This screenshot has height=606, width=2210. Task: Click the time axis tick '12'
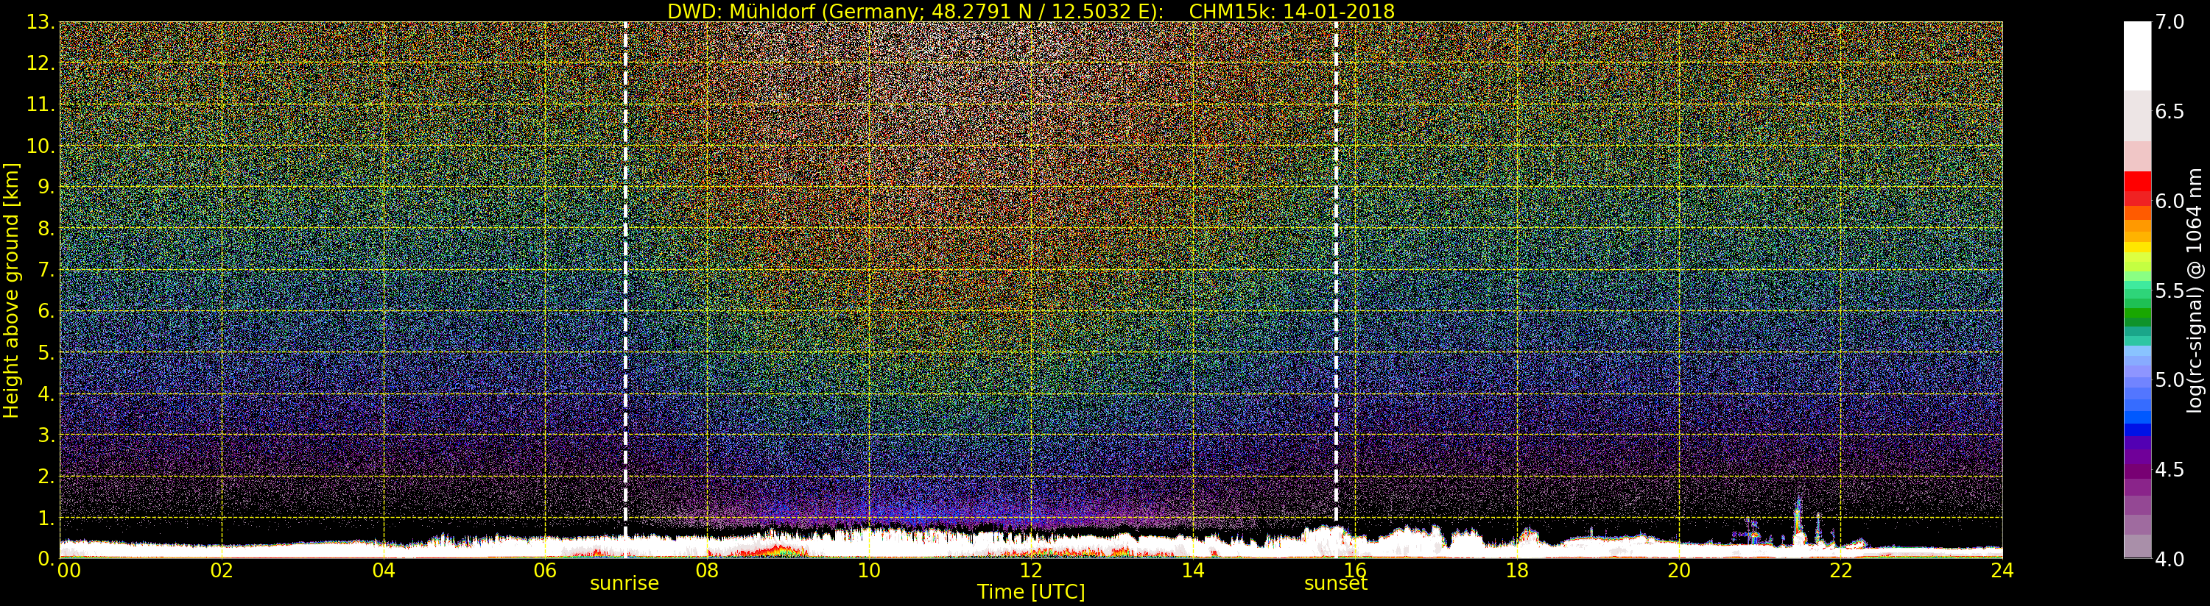pyautogui.click(x=1030, y=571)
